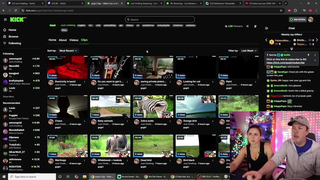This screenshot has width=320, height=180.
Task: Open Sort by Most Recent dropdown
Action: (x=68, y=51)
